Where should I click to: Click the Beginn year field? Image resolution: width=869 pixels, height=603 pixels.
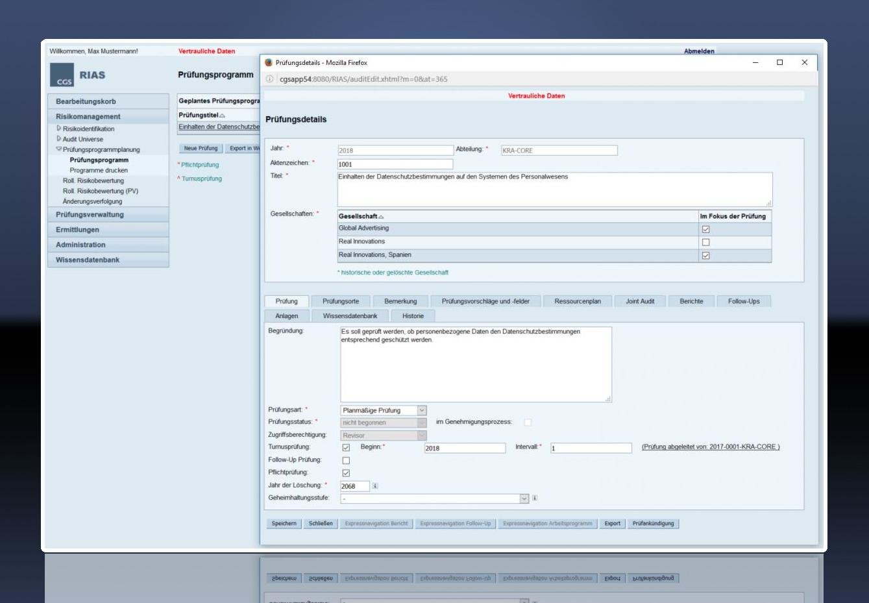pos(465,448)
